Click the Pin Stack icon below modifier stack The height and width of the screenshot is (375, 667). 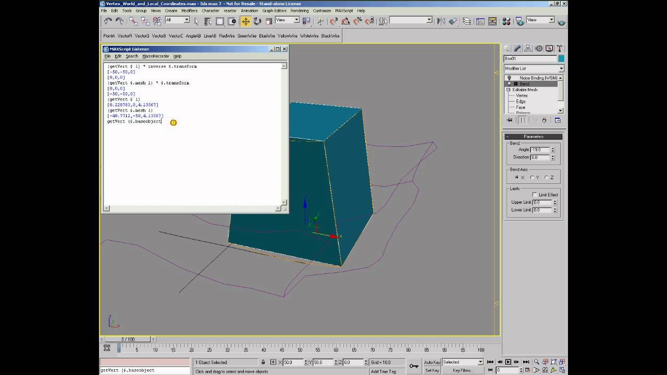(510, 120)
